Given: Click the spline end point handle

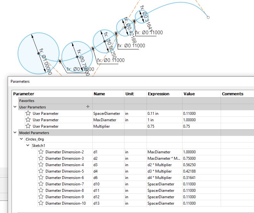Looking at the screenshot, I should [208, 17].
